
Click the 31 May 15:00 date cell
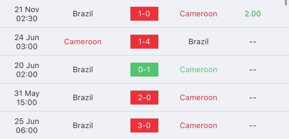(x=27, y=98)
